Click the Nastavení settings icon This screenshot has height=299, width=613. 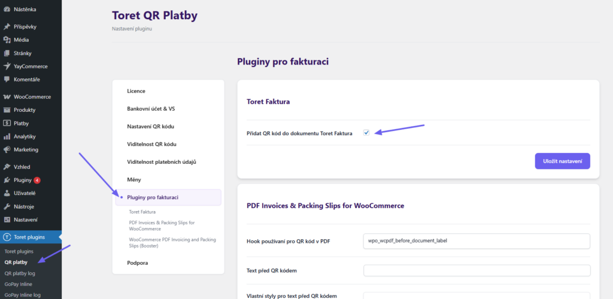[x=7, y=219]
